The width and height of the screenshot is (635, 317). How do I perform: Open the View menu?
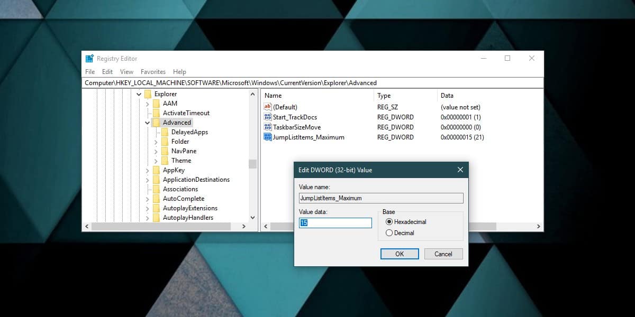126,72
